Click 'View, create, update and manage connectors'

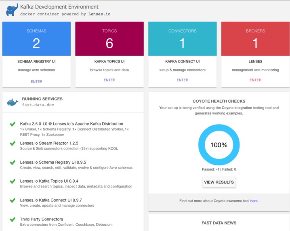point(57,206)
